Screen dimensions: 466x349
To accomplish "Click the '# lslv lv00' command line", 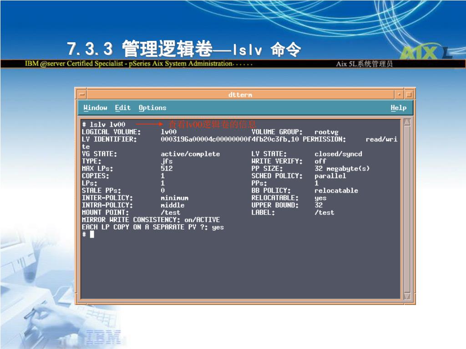I will tap(104, 125).
